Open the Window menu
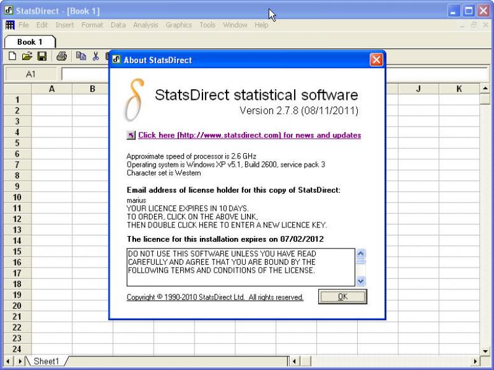494x370 pixels. click(235, 25)
